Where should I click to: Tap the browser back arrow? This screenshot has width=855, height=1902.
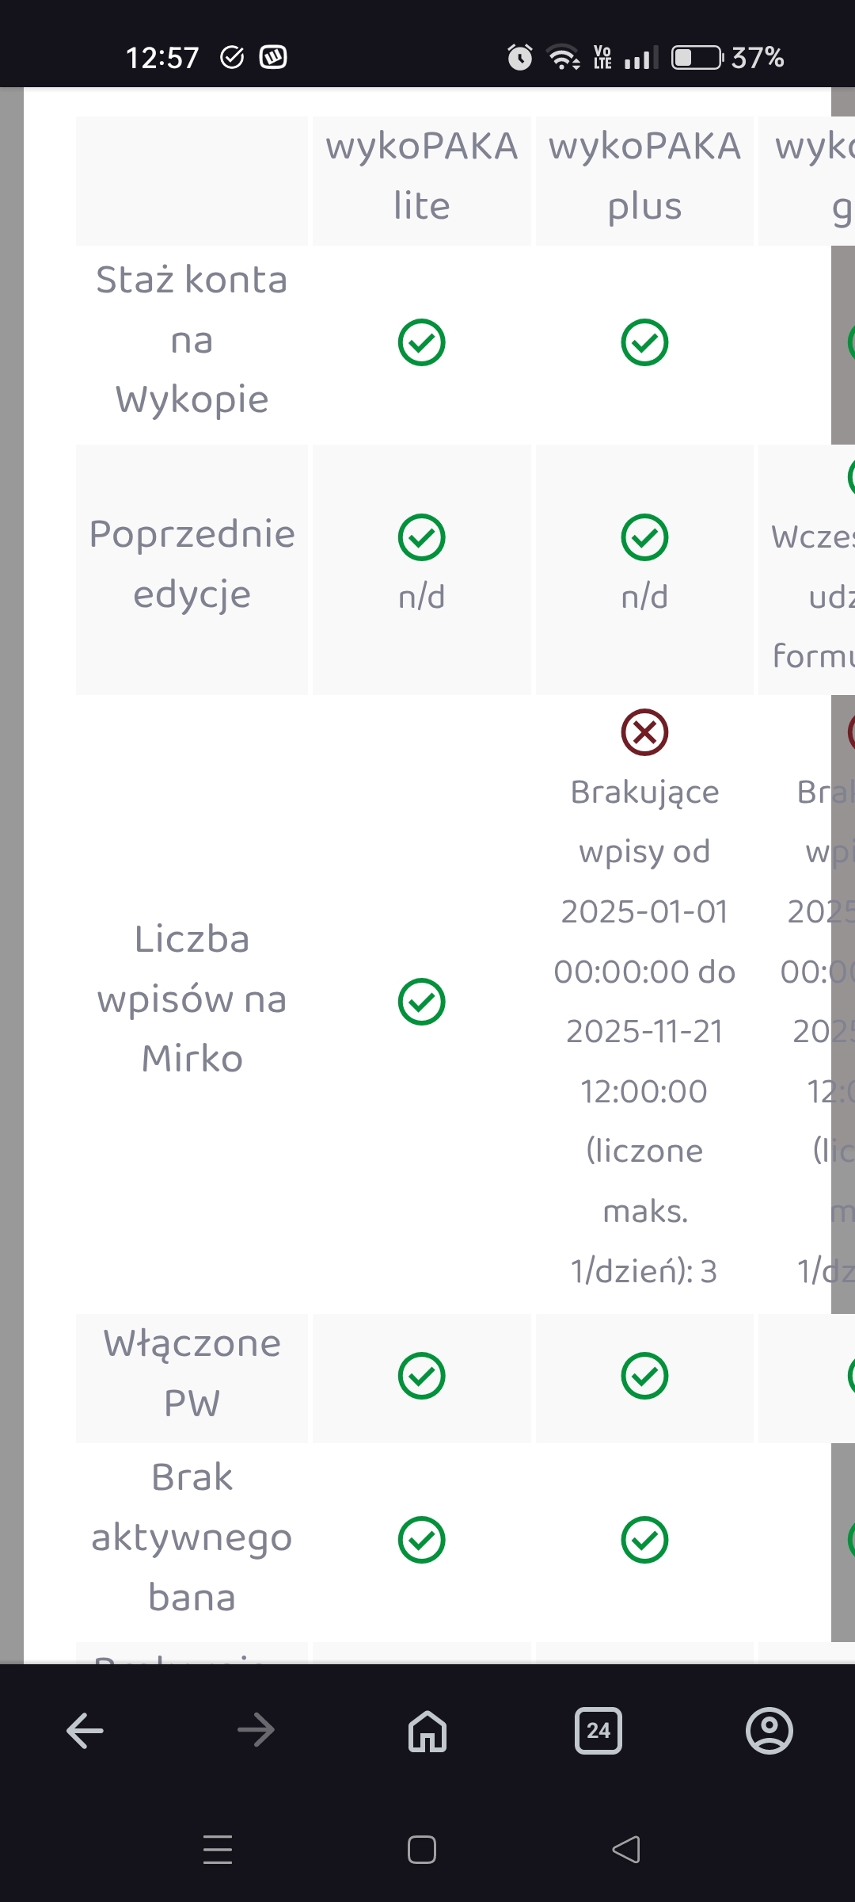click(x=85, y=1731)
